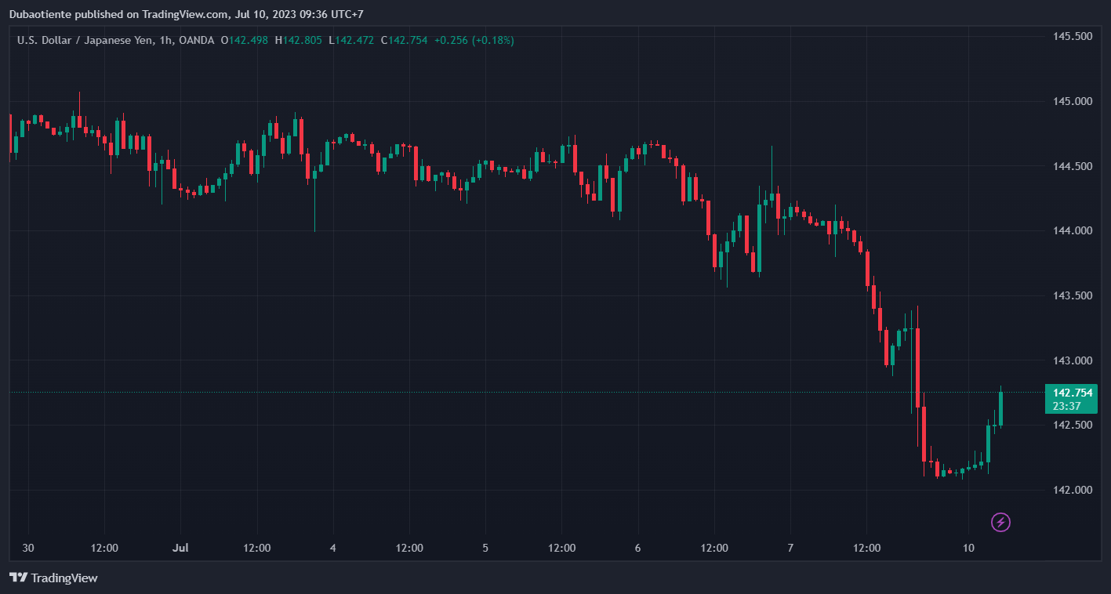Click the change value +0.256 (+0.18%)

(474, 40)
